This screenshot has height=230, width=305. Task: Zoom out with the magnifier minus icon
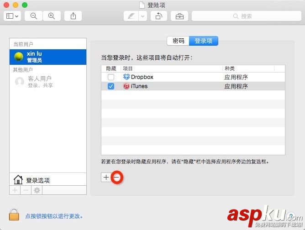[33, 16]
